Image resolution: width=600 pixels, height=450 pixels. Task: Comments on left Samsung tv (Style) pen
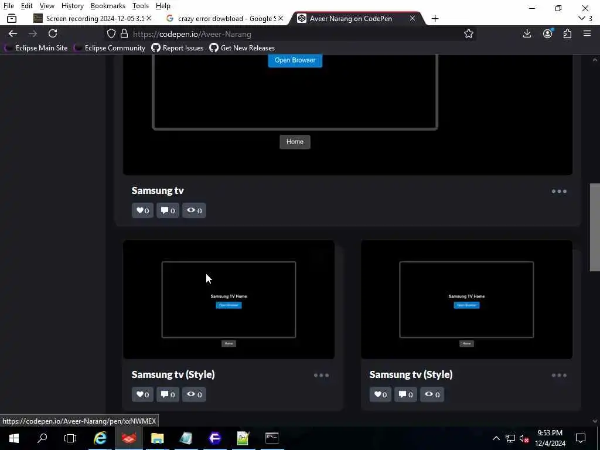click(168, 394)
